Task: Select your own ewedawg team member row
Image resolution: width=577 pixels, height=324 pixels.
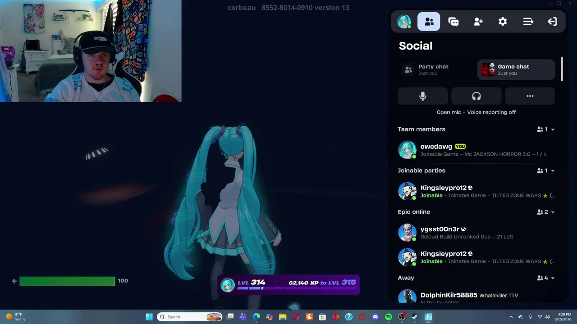Action: point(476,150)
